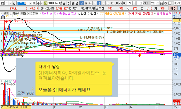Screen dimensions: 181x109
Task: Select 15-minute interval button
Action: [112, 3]
